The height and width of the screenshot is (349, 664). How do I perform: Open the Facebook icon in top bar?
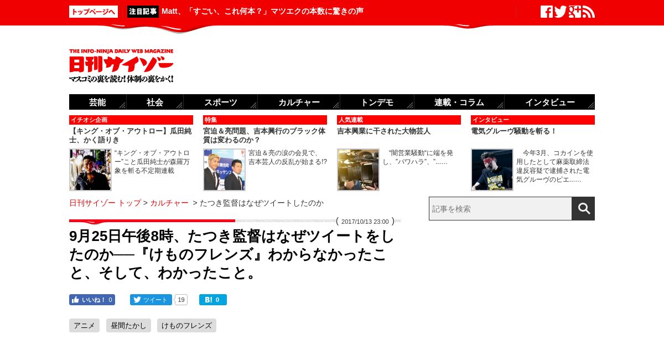(x=547, y=12)
